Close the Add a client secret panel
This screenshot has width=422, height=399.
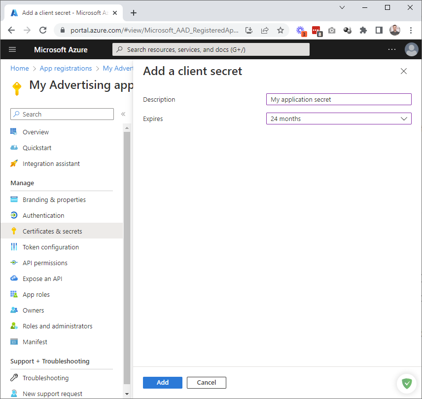click(x=404, y=71)
